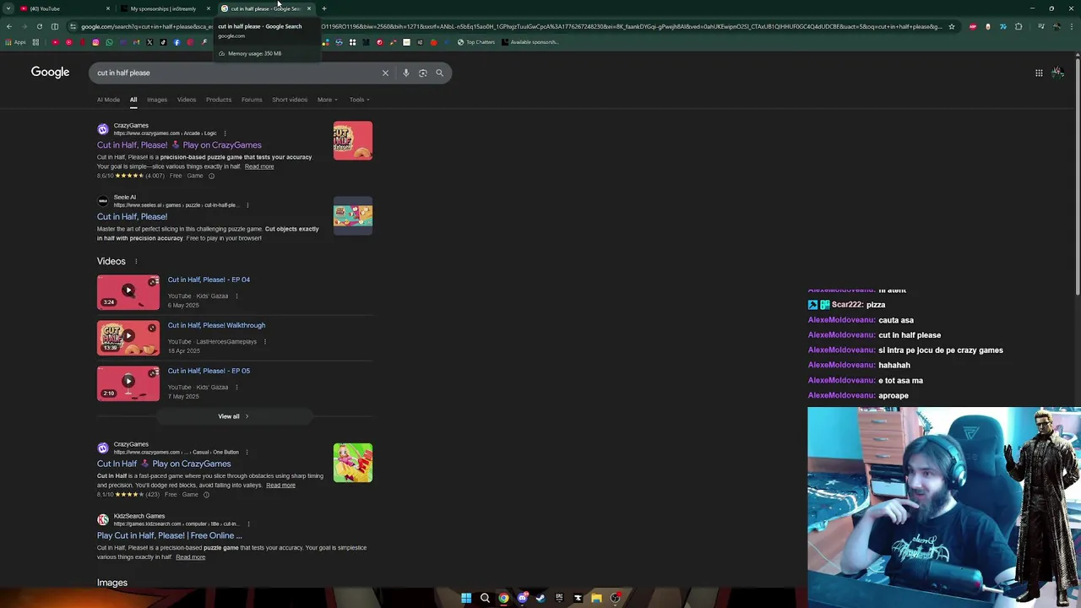Clear the Google search box text
Screen dimensions: 1081x608
point(385,73)
